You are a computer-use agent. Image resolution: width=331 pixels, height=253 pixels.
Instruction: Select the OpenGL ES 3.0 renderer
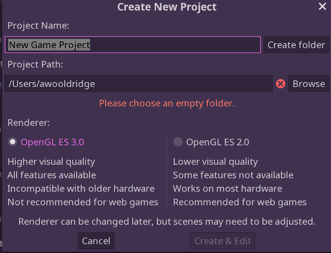click(x=46, y=142)
